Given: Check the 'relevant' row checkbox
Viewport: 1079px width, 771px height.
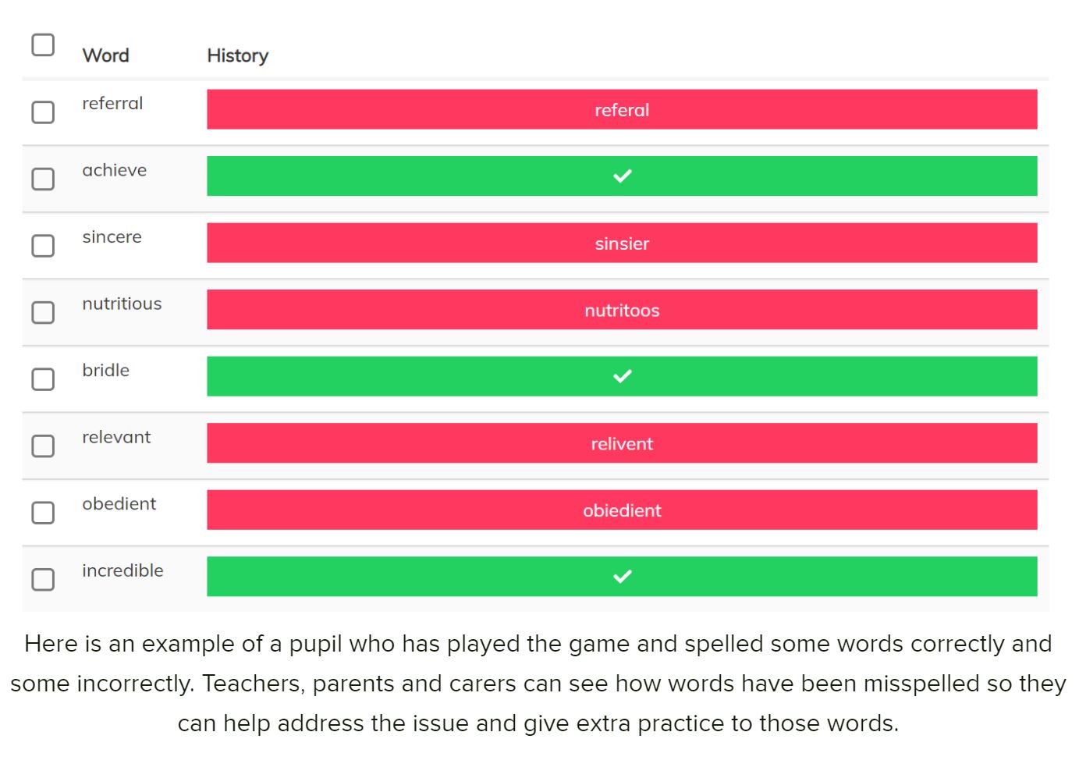Looking at the screenshot, I should (43, 446).
